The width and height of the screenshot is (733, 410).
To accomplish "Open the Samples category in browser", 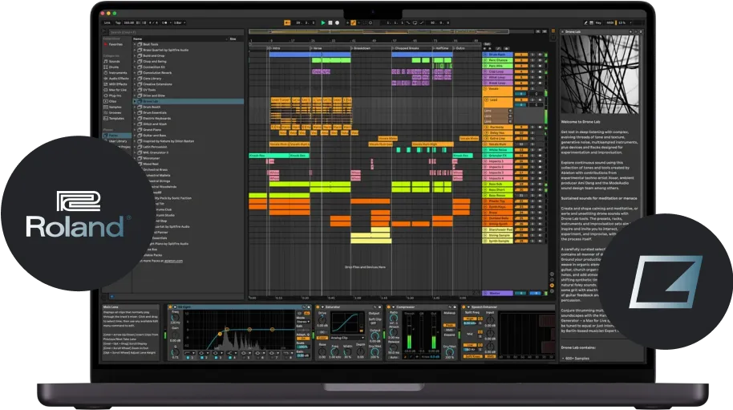I will pyautogui.click(x=115, y=107).
